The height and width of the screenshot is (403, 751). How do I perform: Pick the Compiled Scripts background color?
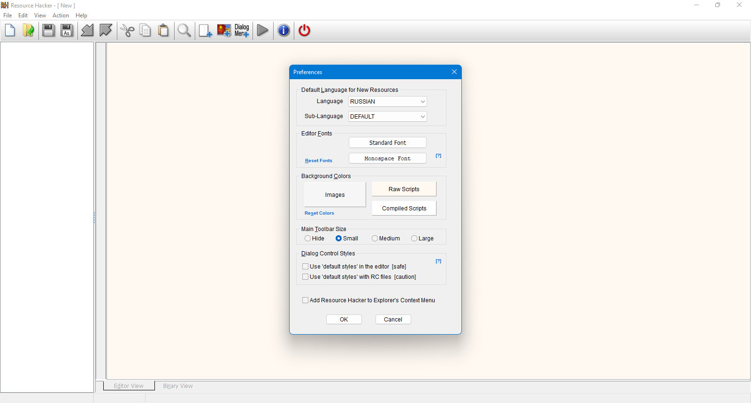point(404,209)
